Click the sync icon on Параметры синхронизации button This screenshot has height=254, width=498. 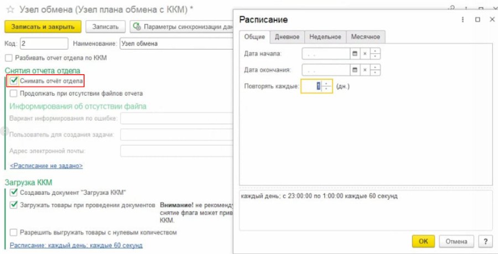pyautogui.click(x=137, y=27)
